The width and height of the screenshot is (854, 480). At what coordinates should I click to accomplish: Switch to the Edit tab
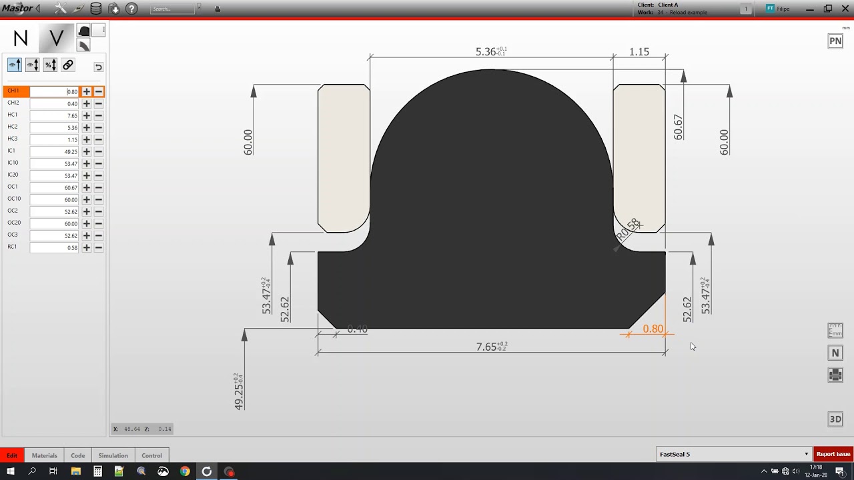[x=12, y=455]
